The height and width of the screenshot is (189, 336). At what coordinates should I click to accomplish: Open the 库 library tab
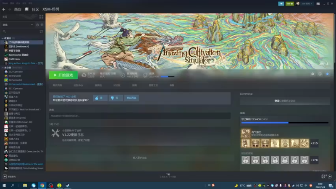pyautogui.click(x=26, y=9)
